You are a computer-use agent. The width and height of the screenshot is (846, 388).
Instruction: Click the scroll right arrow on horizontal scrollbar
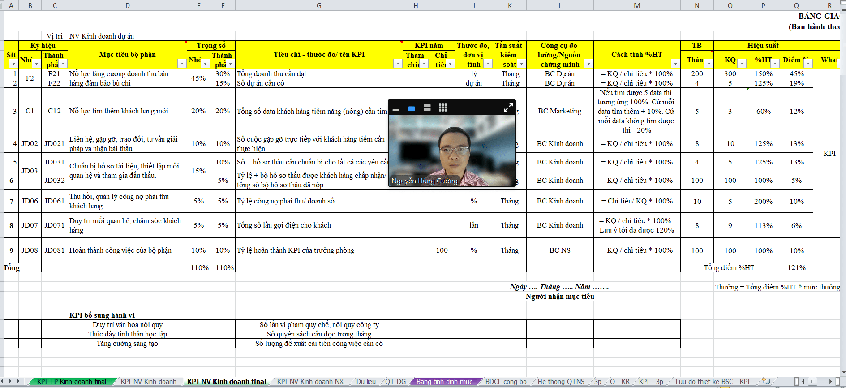[x=831, y=381]
